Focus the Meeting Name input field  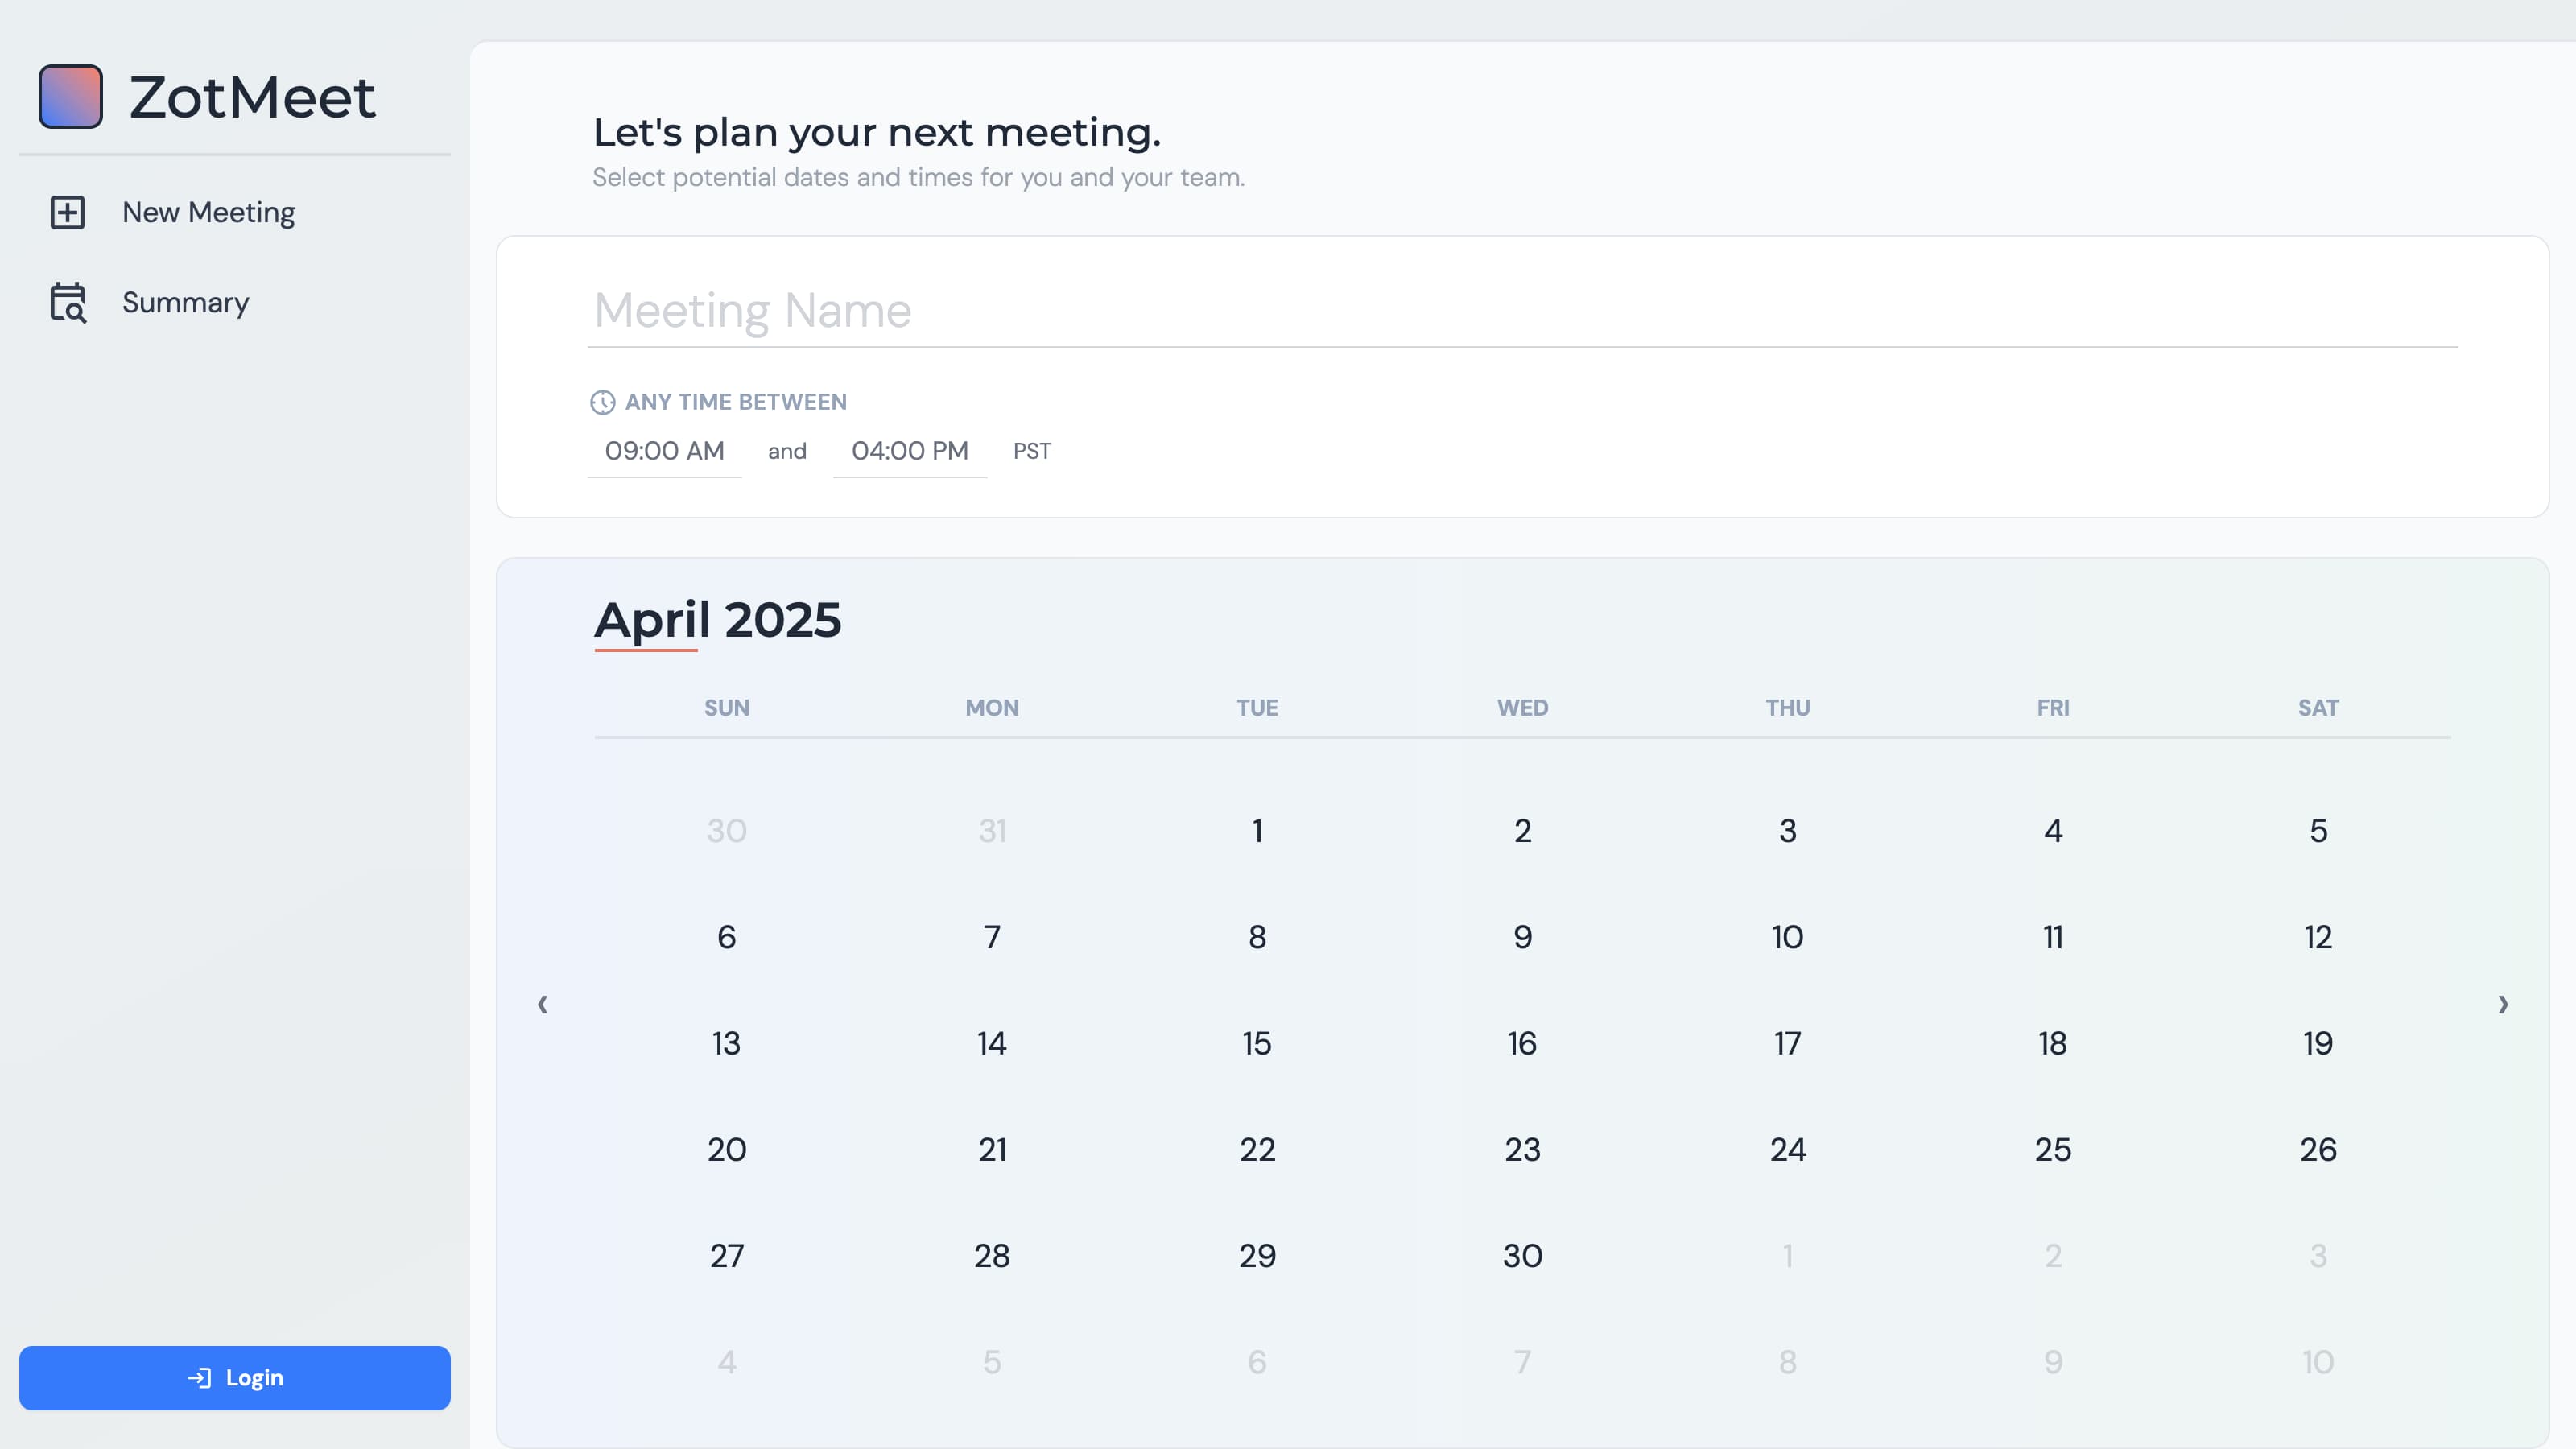click(1522, 310)
